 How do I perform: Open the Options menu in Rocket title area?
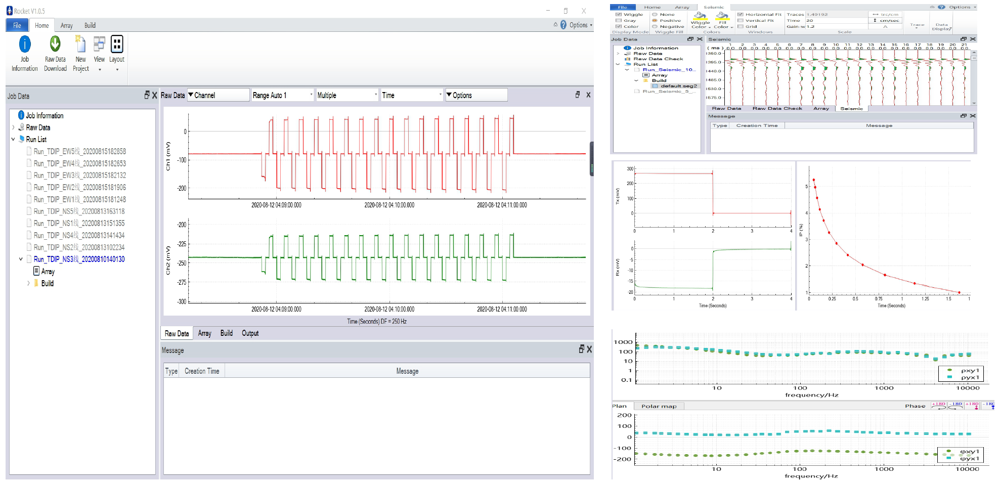581,25
